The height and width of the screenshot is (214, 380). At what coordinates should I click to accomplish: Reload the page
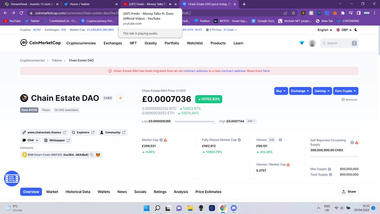(x=21, y=13)
